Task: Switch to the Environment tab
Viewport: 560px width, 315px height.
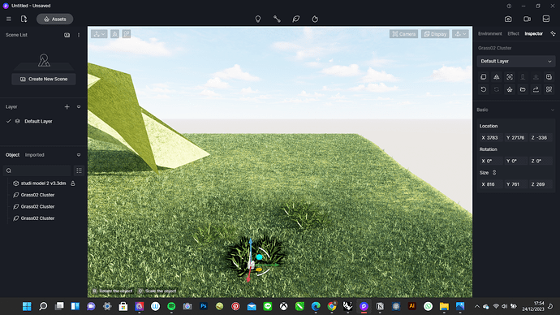Action: click(x=490, y=33)
